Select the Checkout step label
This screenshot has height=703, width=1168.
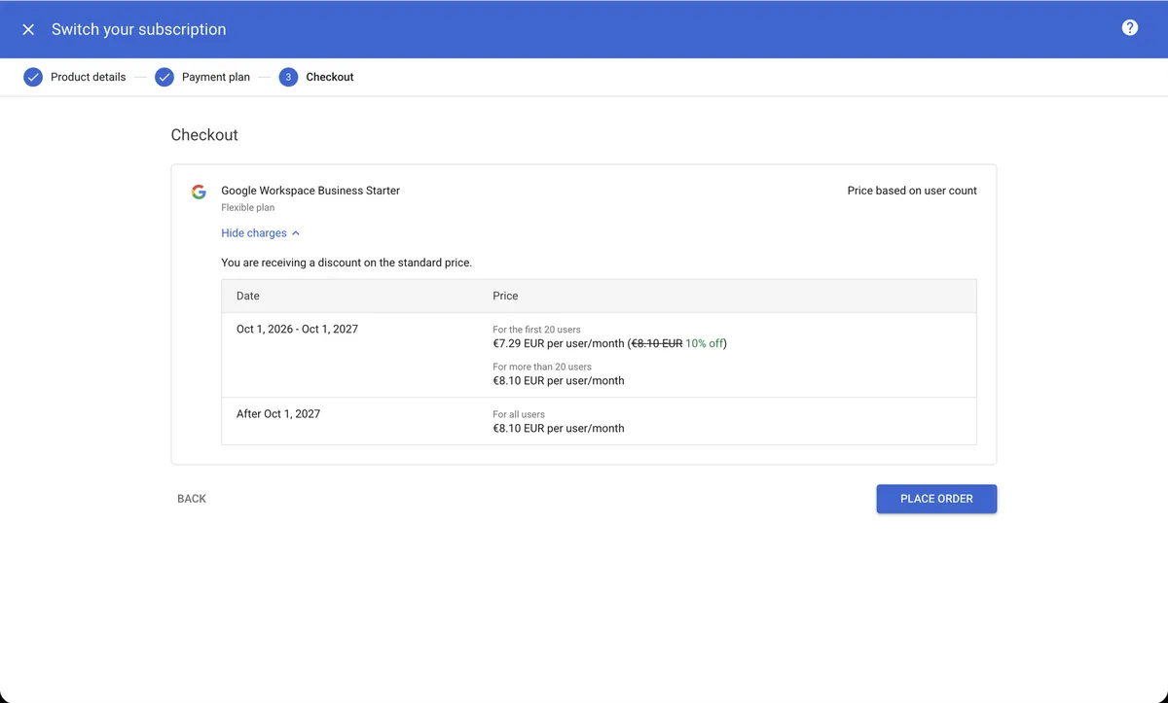(x=330, y=77)
